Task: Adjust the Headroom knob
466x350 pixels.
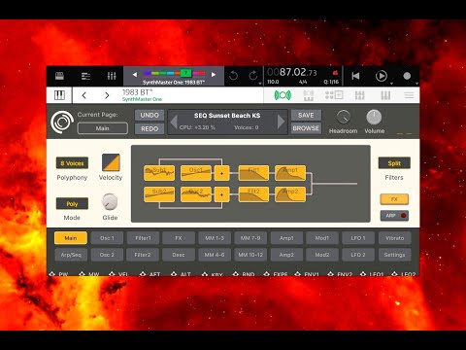Action: 344,117
